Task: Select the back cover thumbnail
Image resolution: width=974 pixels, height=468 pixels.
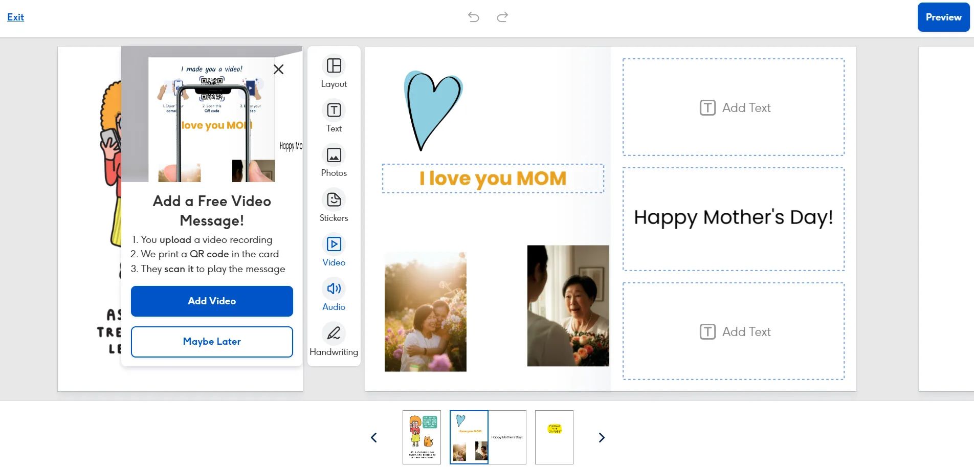Action: (x=554, y=437)
